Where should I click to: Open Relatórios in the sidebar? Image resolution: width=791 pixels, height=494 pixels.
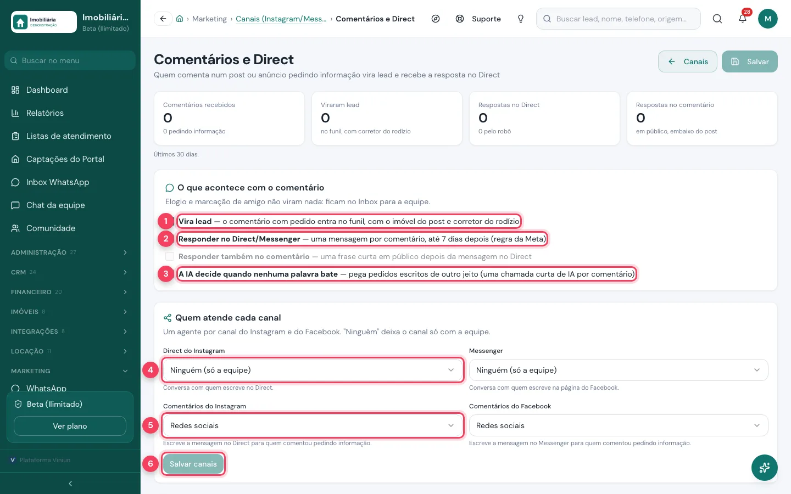[x=70, y=113]
